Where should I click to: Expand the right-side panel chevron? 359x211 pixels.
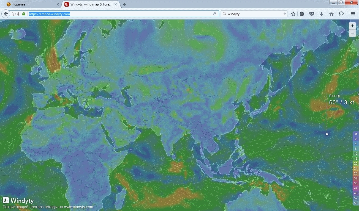[358, 94]
